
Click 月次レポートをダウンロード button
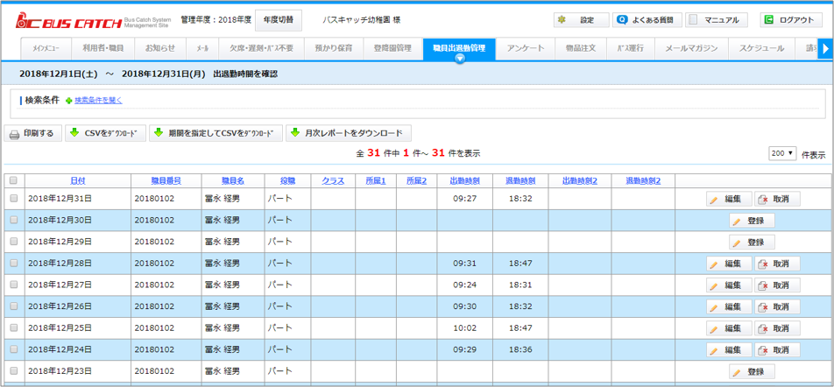pos(349,133)
